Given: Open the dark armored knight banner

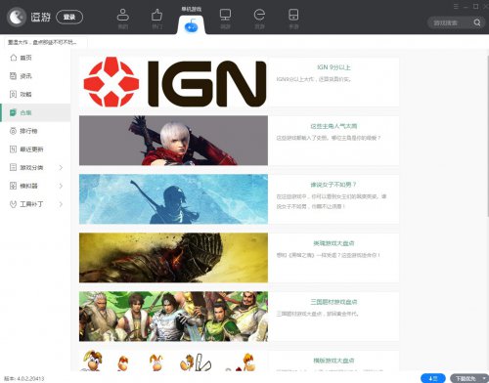Looking at the screenshot, I should point(173,258).
